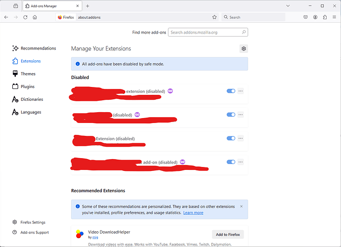
Task: Click the safe mode info icon
Action: point(77,64)
